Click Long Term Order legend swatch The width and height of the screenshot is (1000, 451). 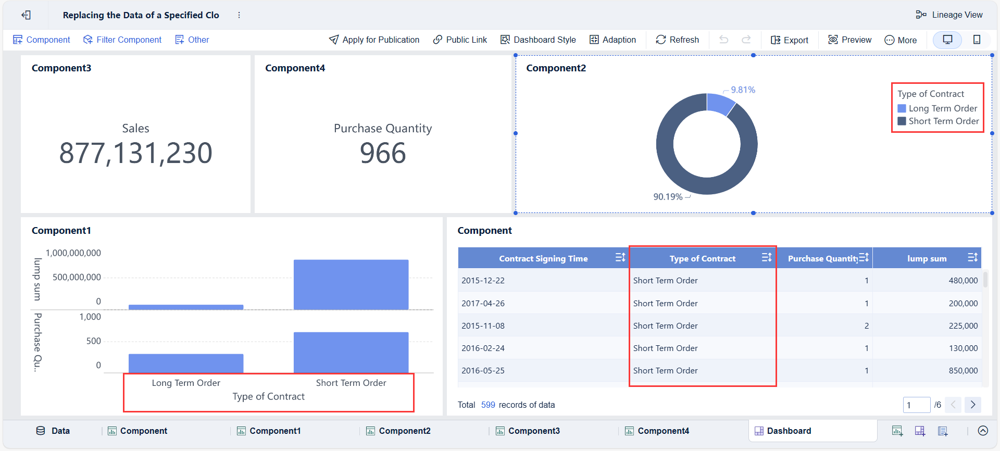(x=902, y=108)
